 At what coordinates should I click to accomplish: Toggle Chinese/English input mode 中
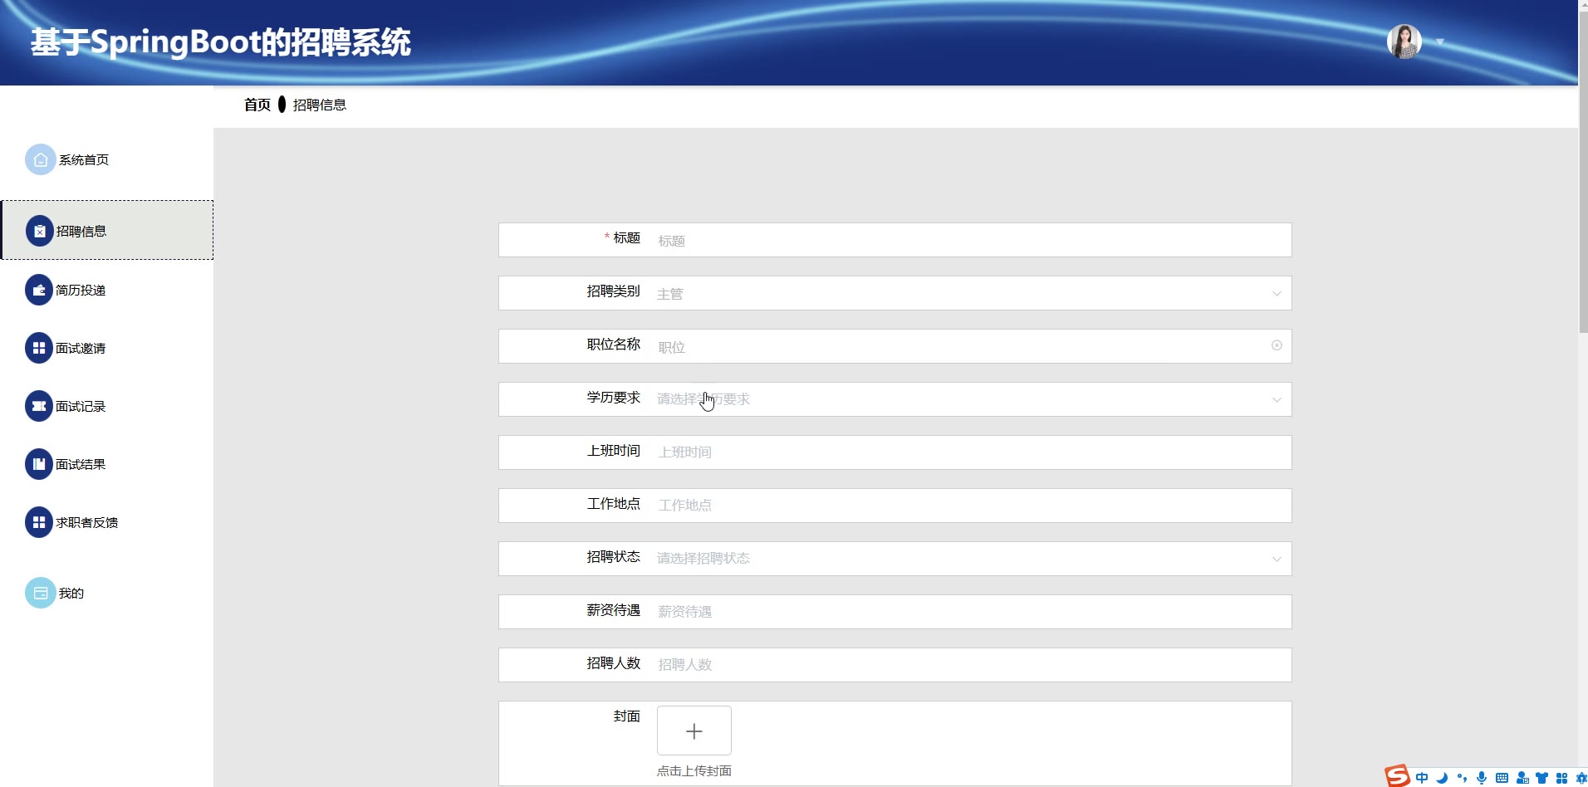pyautogui.click(x=1422, y=778)
